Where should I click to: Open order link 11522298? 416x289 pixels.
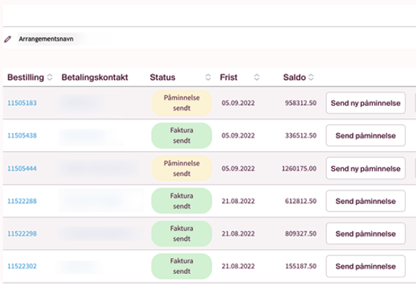[22, 234]
